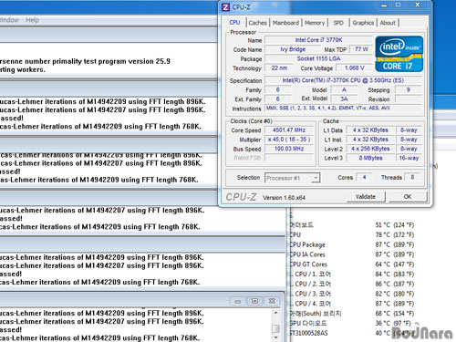Switch to the Mainboard tab
Viewport: 456px width, 342px height.
tap(285, 23)
